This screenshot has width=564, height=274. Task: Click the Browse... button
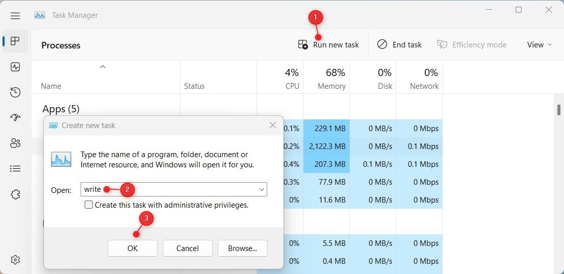pyautogui.click(x=242, y=248)
